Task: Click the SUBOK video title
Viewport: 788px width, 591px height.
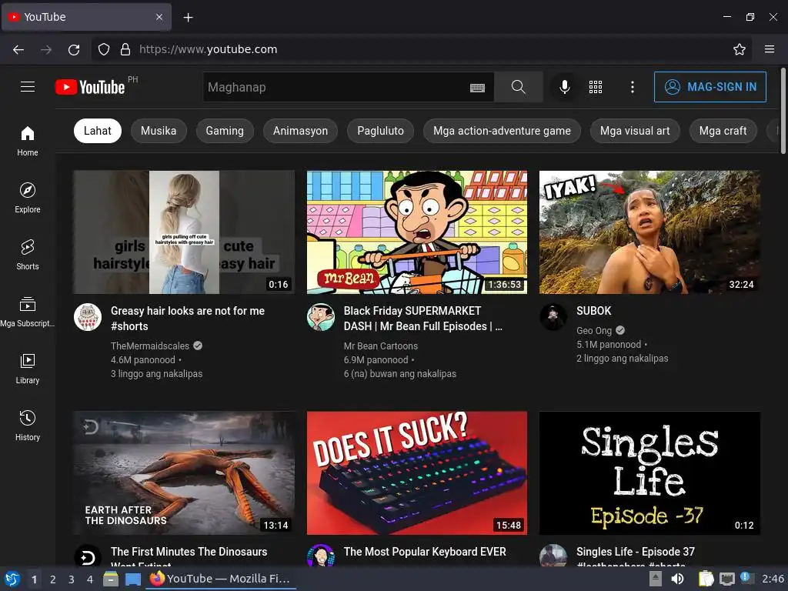Action: pyautogui.click(x=593, y=311)
